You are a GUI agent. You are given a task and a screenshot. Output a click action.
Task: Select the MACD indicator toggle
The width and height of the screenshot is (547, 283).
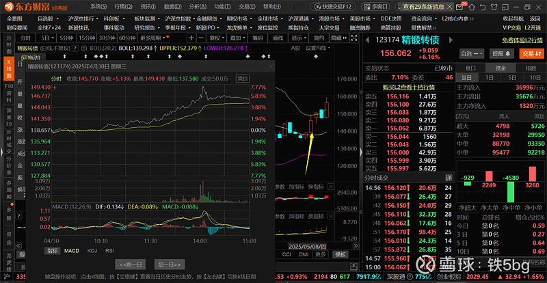72,251
